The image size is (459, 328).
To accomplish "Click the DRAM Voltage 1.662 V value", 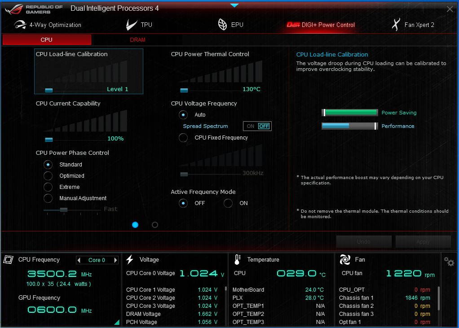I will click(x=207, y=314).
